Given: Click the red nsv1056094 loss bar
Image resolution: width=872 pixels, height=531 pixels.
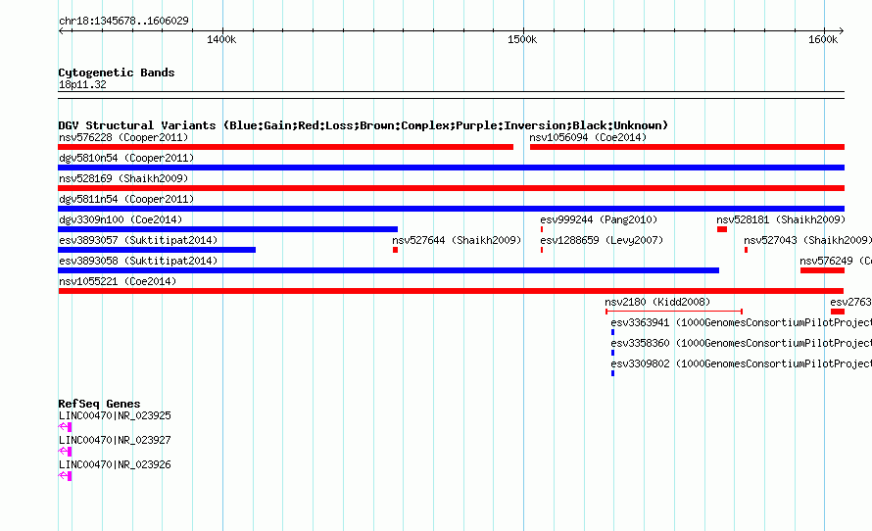Looking at the screenshot, I should (688, 147).
